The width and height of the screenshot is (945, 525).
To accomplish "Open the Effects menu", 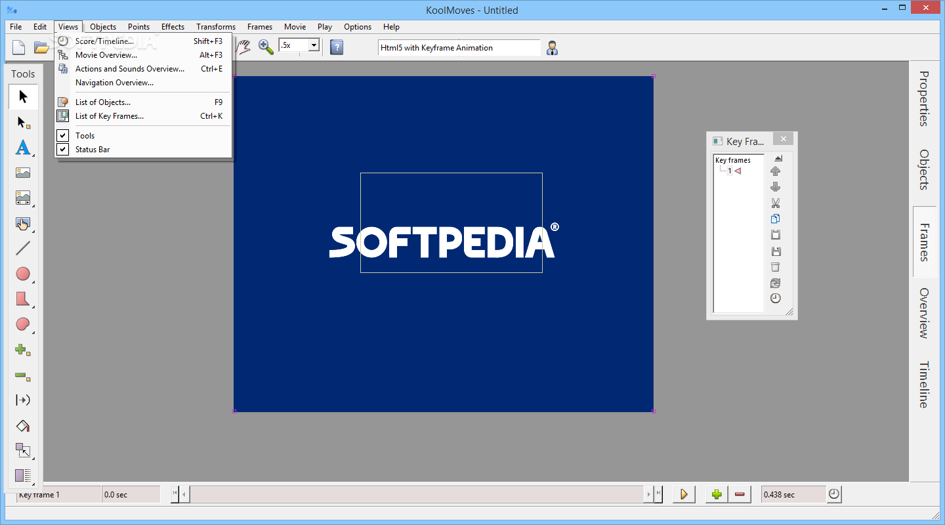I will tap(173, 27).
